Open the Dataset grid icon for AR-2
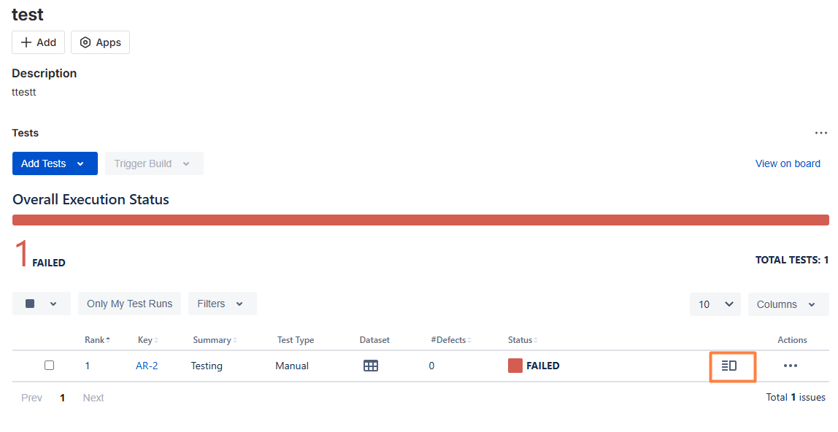Viewport: 838px width, 432px height. (x=370, y=366)
